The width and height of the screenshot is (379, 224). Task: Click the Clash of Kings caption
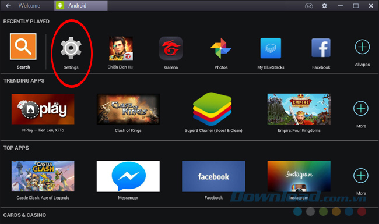coord(128,130)
